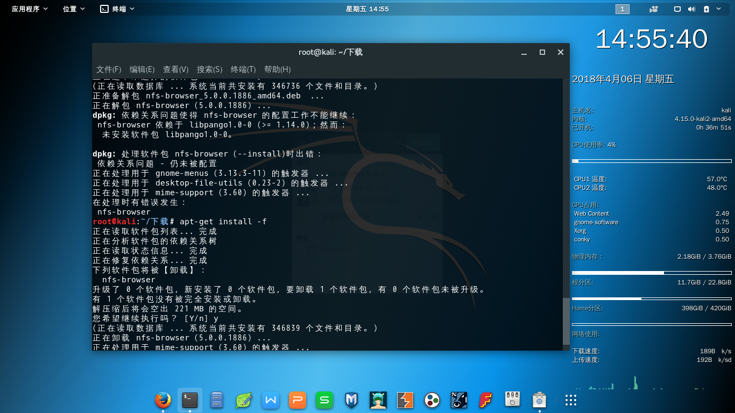Open the Leafpad text editor icon

click(x=244, y=401)
